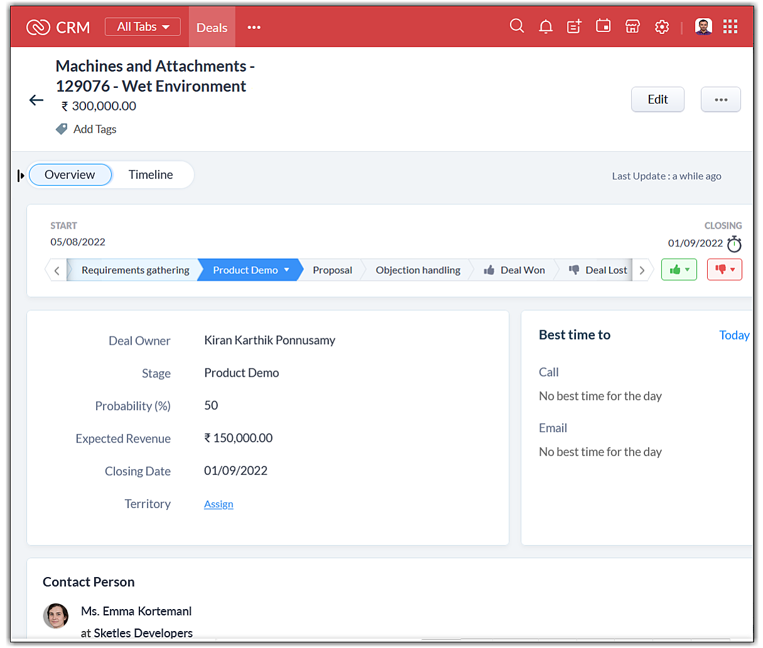Click the user profile avatar
This screenshot has height=648, width=763.
[703, 26]
